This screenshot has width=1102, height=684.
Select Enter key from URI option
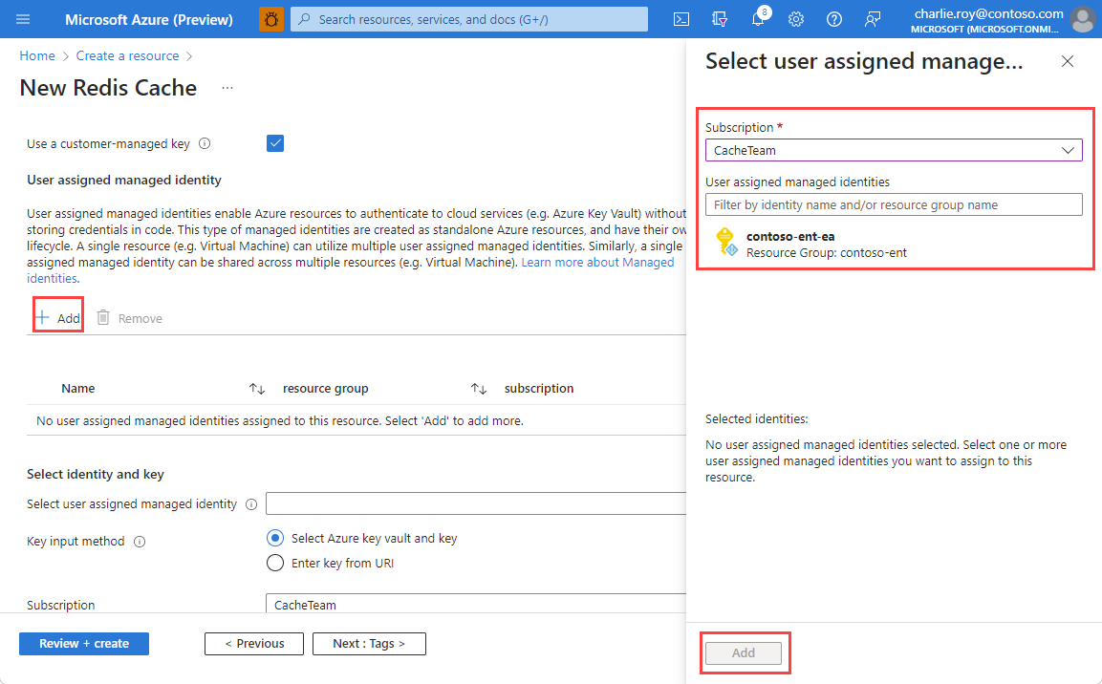point(275,562)
